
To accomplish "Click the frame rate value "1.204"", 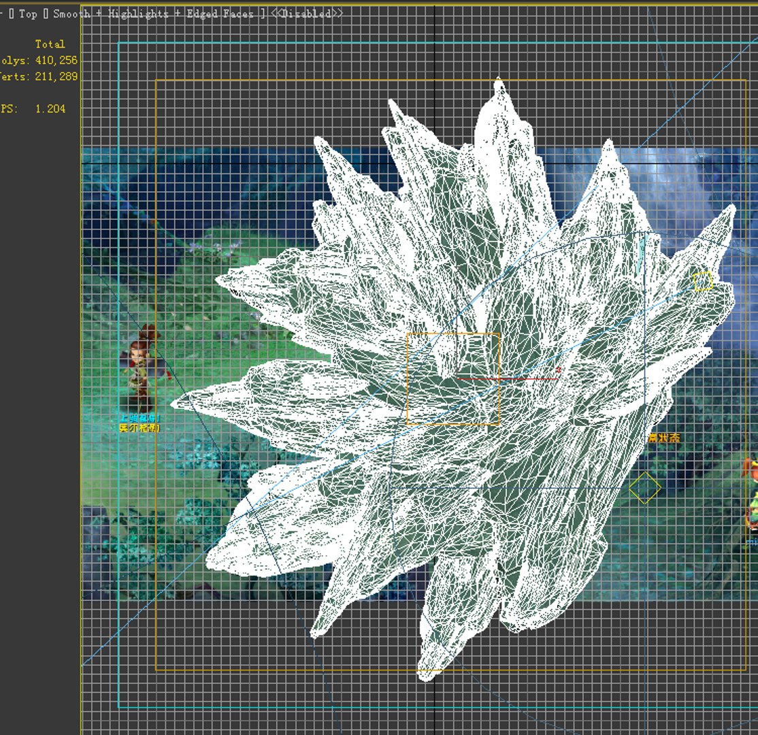I will tap(50, 109).
